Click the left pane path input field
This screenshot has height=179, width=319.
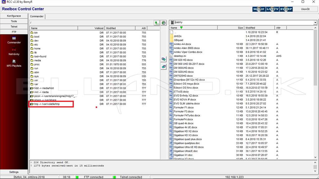pyautogui.click(x=92, y=23)
